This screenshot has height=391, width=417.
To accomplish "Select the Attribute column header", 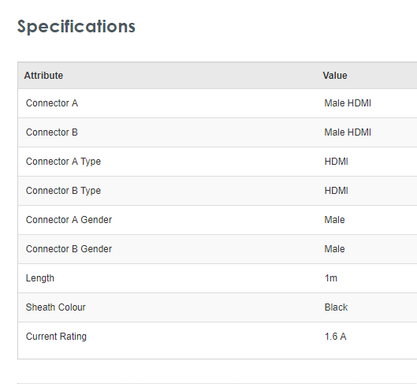I will tap(43, 76).
